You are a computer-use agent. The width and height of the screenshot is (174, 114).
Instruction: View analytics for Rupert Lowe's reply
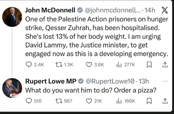tap(119, 101)
